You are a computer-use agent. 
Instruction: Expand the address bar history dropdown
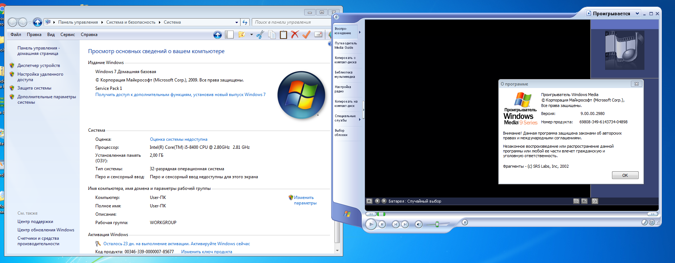tap(237, 22)
